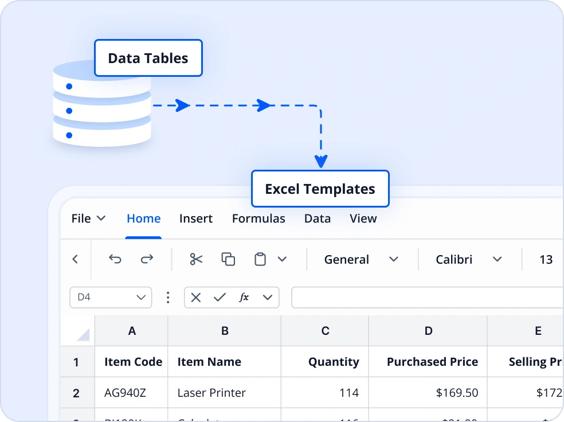
Task: Switch to the Formulas tab
Action: point(258,218)
